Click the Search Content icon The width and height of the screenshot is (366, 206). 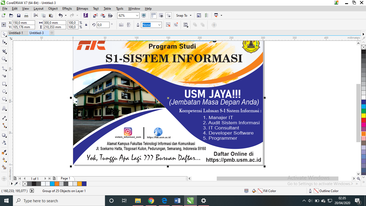point(85,16)
